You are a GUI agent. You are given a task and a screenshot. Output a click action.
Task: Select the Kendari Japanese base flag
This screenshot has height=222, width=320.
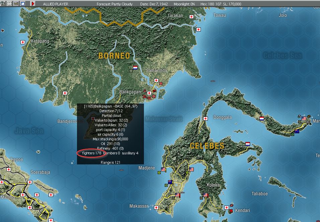tap(227, 208)
